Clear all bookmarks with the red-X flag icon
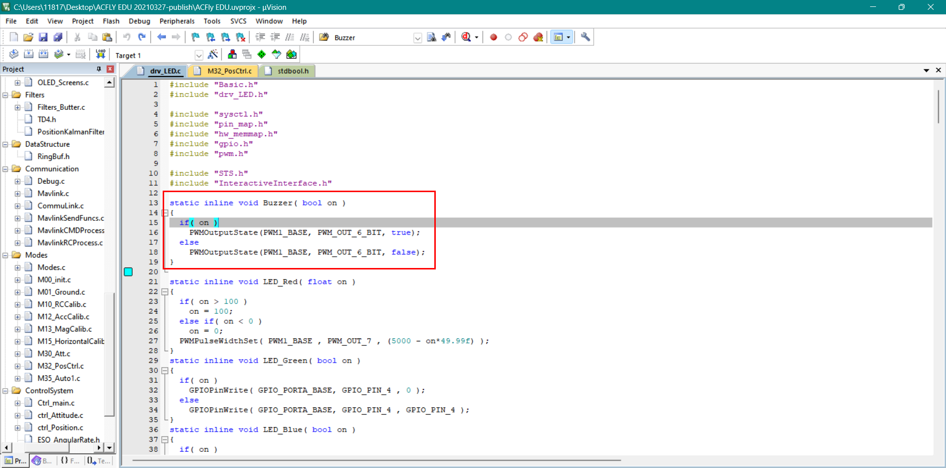Image resolution: width=946 pixels, height=468 pixels. [x=241, y=37]
